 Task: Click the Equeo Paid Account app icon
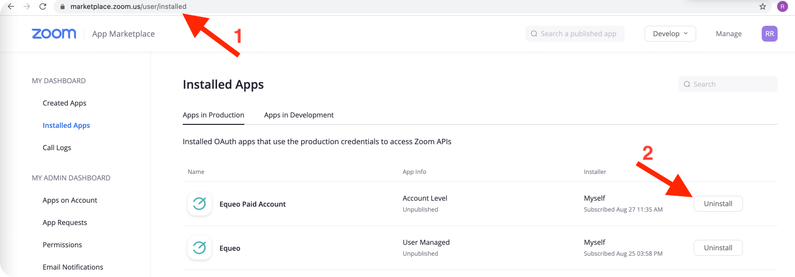pos(200,204)
